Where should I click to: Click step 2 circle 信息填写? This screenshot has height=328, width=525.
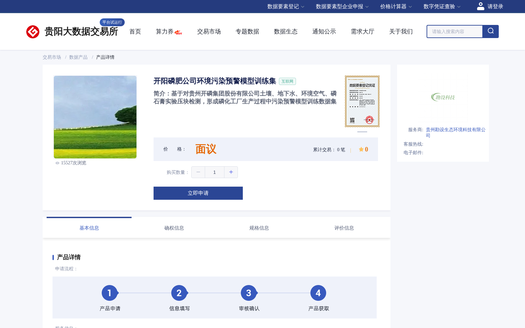tap(179, 293)
